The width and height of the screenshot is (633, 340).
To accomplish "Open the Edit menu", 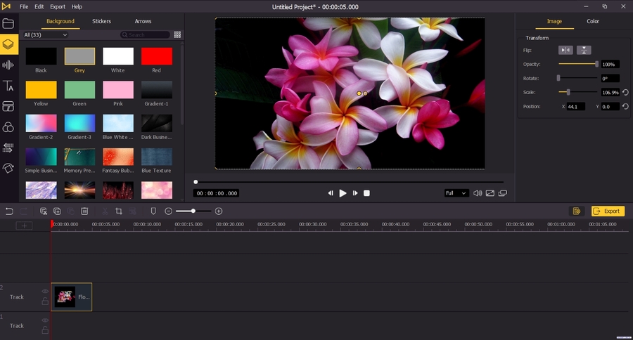I will click(x=39, y=6).
